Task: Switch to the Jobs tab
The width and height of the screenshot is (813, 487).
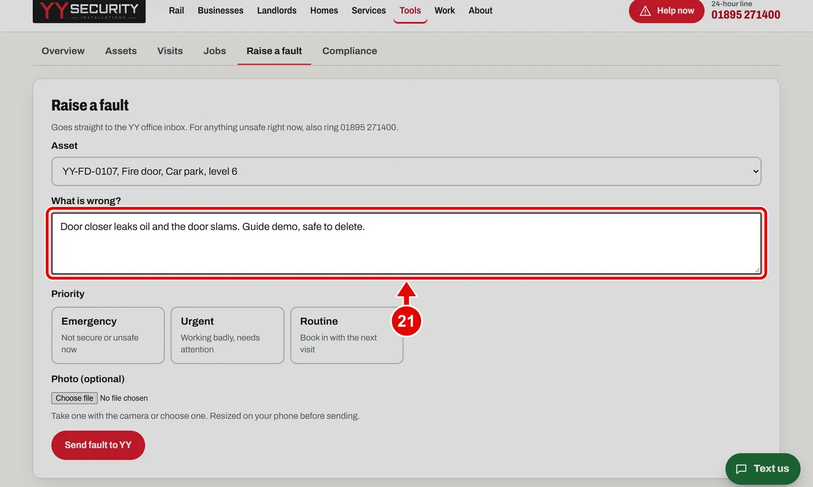Action: tap(215, 51)
